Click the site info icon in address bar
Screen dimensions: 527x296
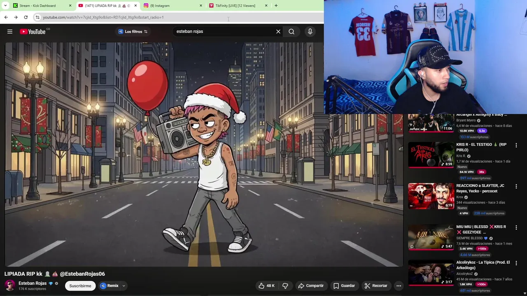tap(37, 17)
